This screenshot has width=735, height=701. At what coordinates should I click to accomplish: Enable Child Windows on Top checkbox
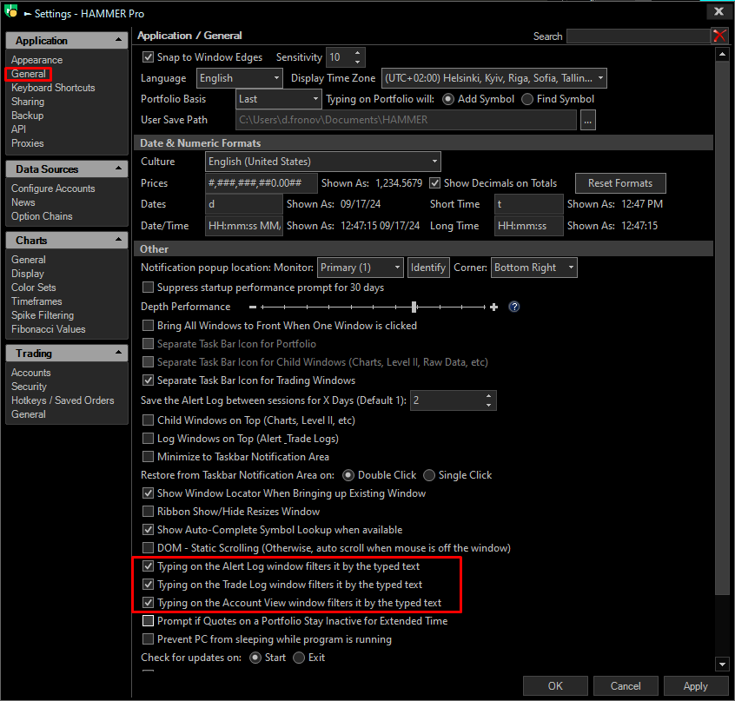(x=148, y=420)
